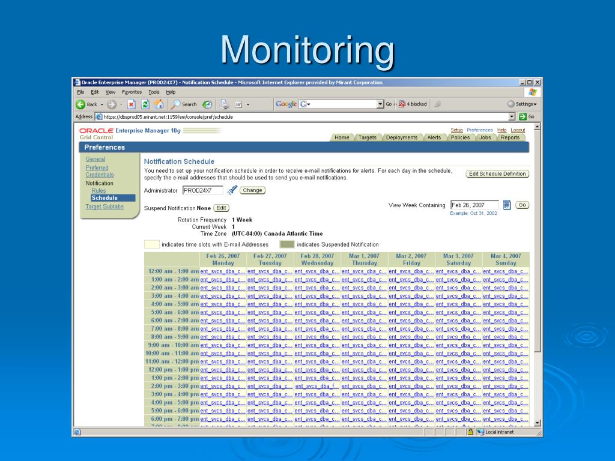615x461 pixels.
Task: Click the Local intranet zone icon
Action: click(481, 432)
